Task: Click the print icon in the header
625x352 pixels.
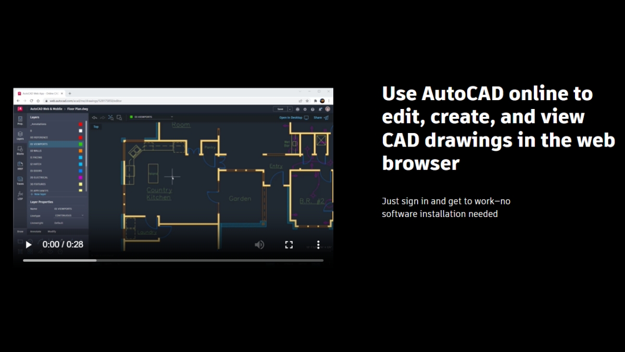Action: 297,109
